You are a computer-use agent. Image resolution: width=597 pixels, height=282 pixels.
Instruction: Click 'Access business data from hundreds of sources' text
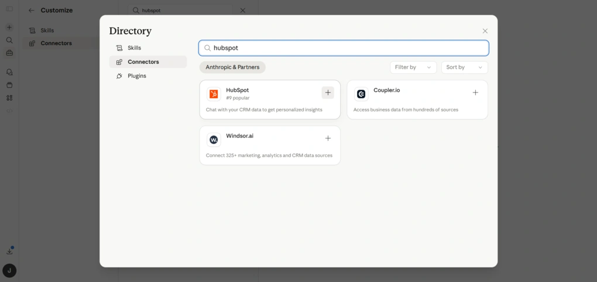[406, 109]
